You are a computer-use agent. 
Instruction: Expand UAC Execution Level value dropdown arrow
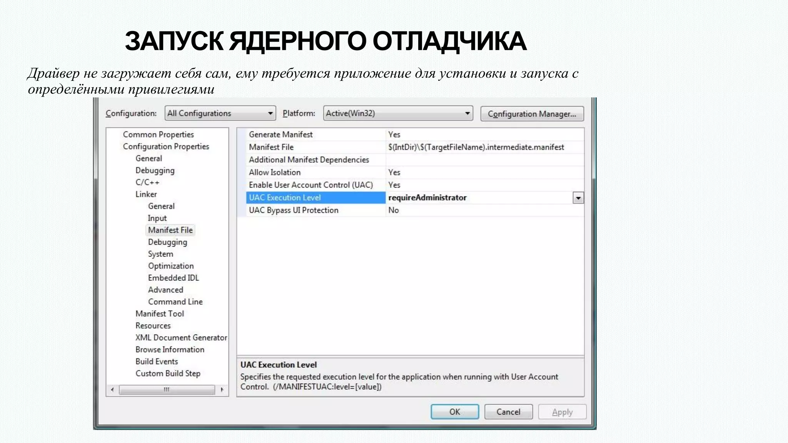point(578,198)
